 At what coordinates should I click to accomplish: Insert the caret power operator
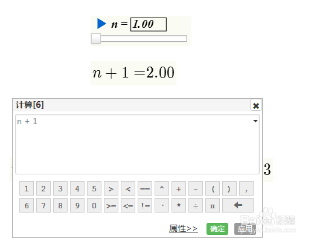pyautogui.click(x=162, y=188)
